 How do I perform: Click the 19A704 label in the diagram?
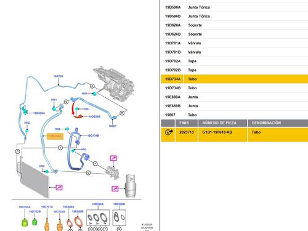click(x=58, y=76)
